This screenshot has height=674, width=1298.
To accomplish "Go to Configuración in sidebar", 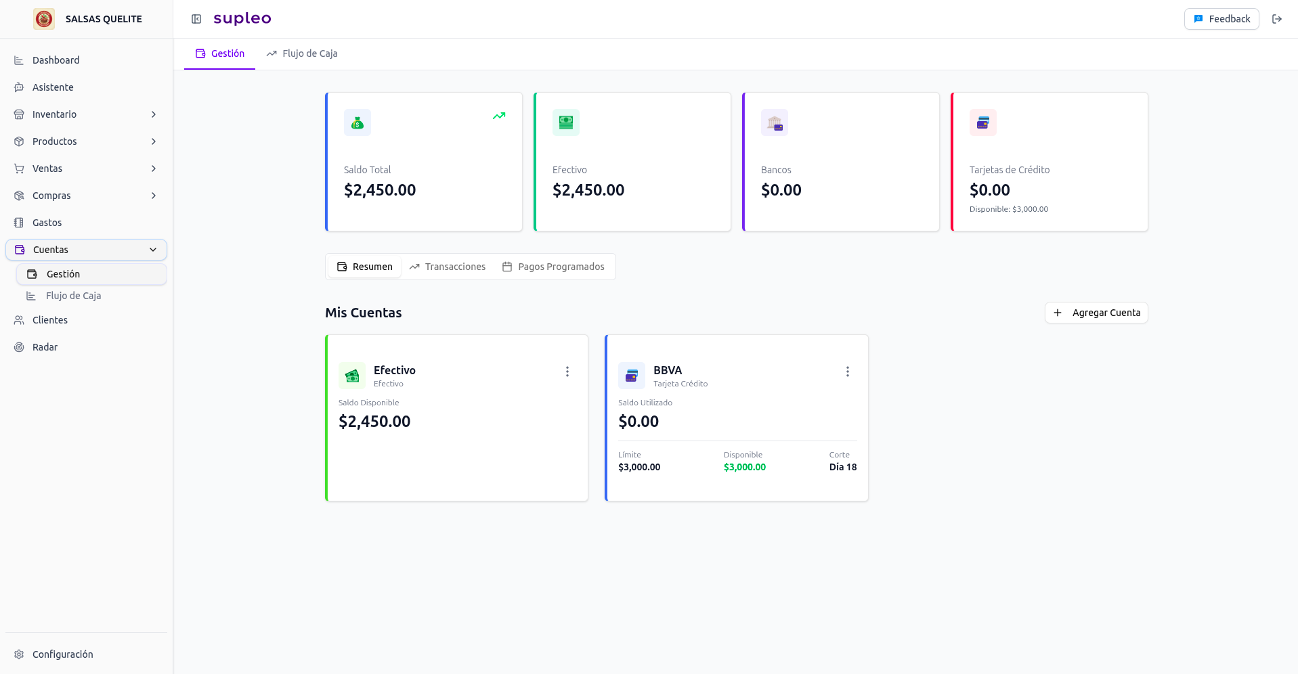I will pos(62,654).
